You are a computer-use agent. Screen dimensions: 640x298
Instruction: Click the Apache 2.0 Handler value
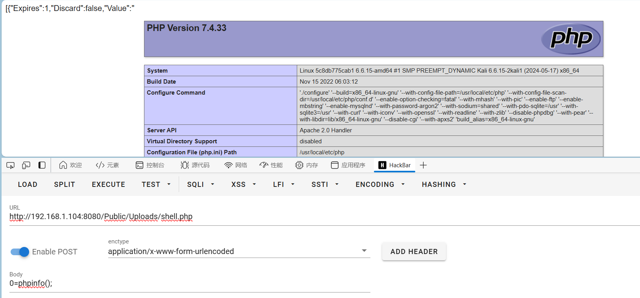pos(326,130)
